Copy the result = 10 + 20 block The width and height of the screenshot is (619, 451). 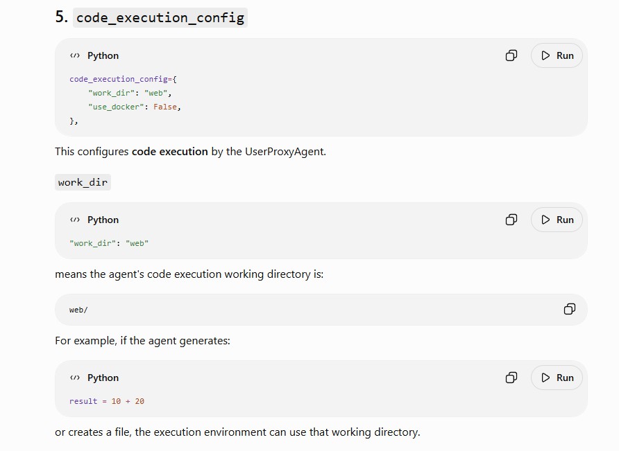511,378
